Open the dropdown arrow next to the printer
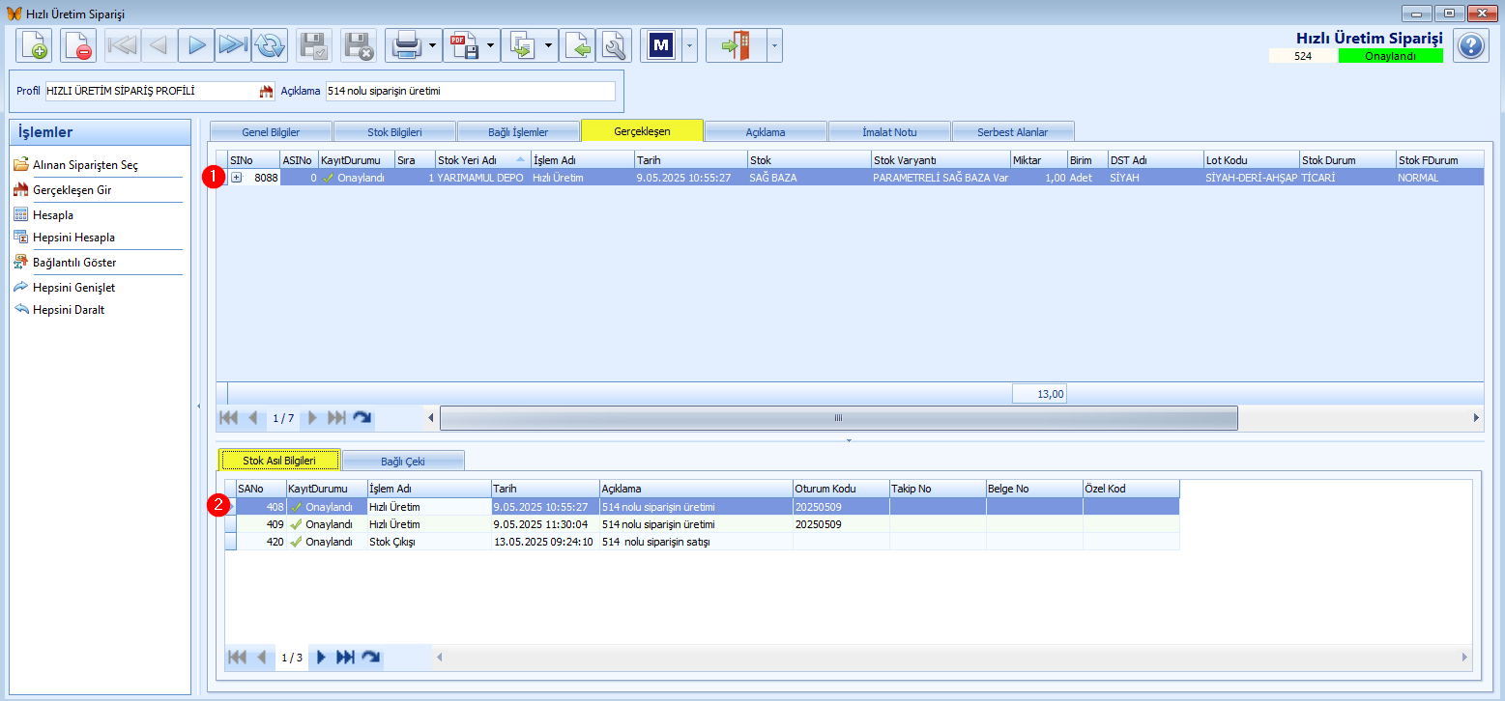Screen dimensions: 1505x701 [x=432, y=45]
